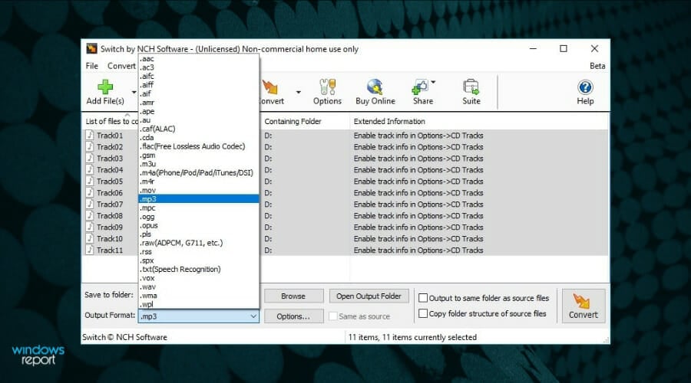
Task: Click the Browse button
Action: (293, 296)
